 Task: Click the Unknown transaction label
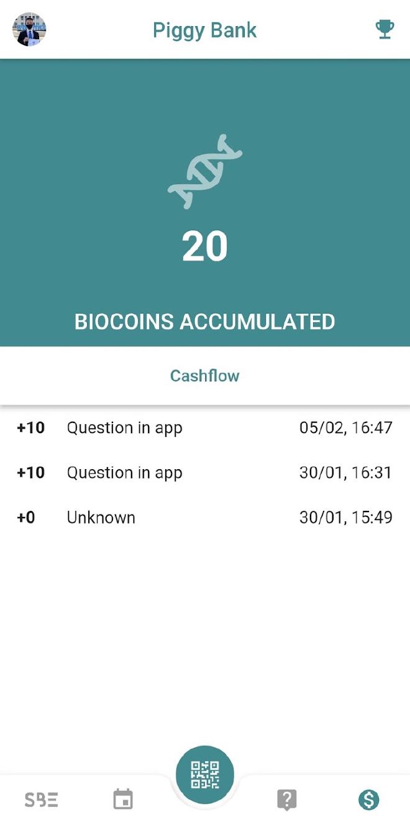point(101,517)
